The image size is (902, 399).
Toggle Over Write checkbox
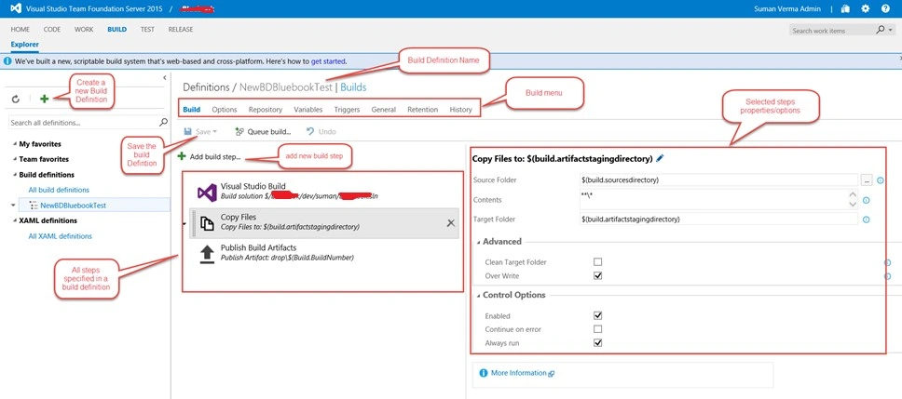coord(597,275)
